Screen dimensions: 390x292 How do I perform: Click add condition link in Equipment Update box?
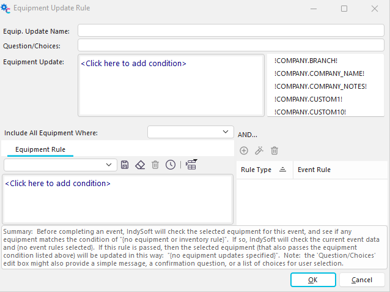[133, 64]
